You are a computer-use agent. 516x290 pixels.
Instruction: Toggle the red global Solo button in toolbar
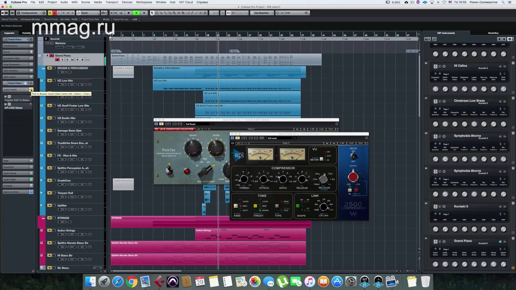tap(54, 13)
